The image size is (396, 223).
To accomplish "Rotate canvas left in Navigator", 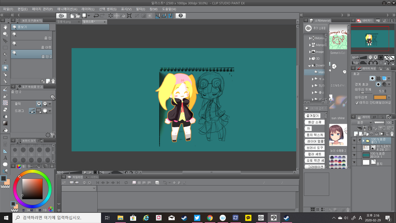I will click(370, 63).
